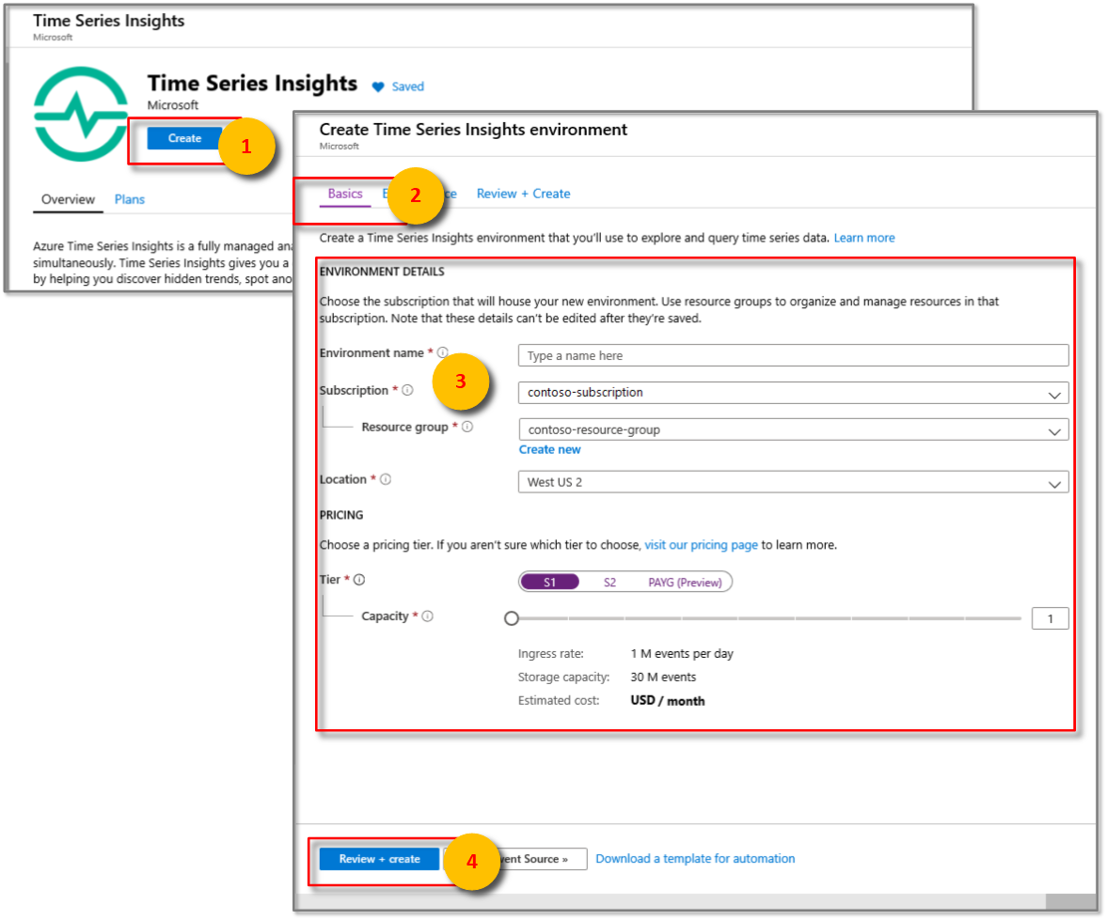
Task: Open the Overview tab in marketplace window
Action: pyautogui.click(x=68, y=199)
